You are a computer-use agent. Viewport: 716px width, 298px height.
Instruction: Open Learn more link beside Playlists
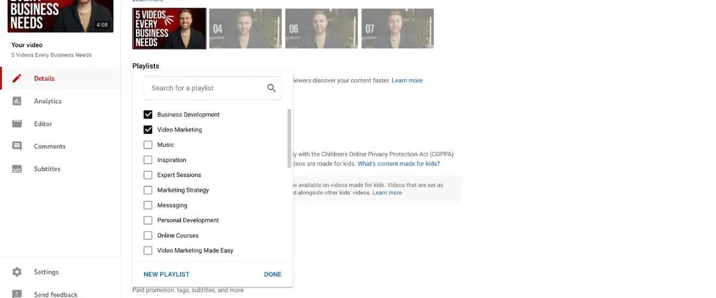407,80
